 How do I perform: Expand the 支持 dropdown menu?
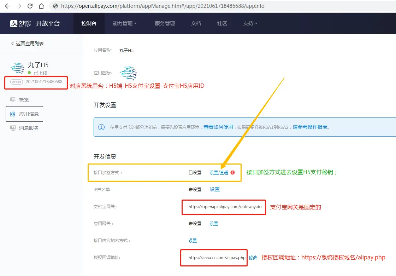pyautogui.click(x=250, y=23)
